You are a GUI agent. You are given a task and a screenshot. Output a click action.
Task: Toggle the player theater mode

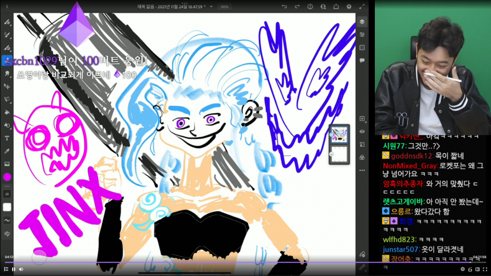tap(478, 269)
